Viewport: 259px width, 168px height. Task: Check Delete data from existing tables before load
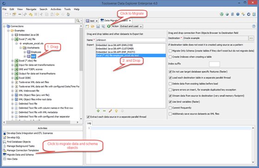170,84
